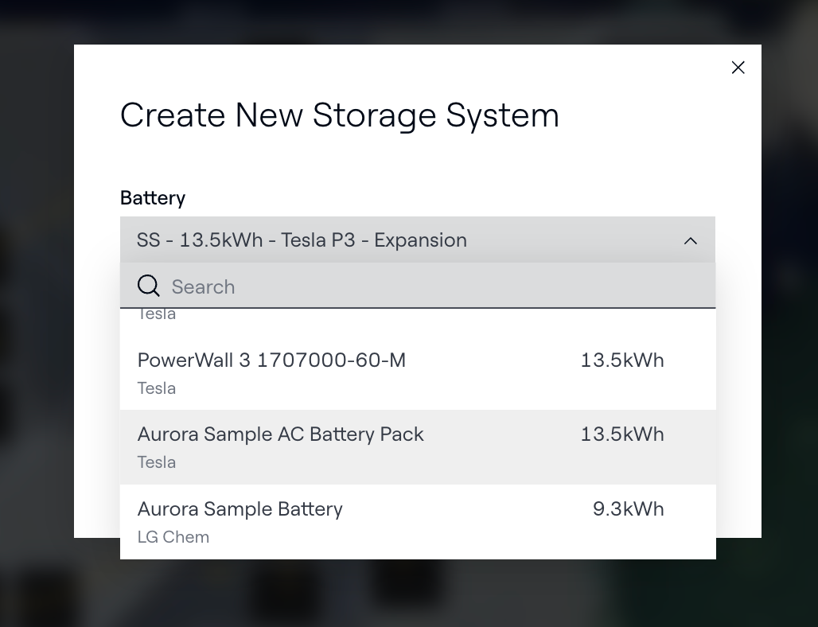Viewport: 818px width, 627px height.
Task: Click the magnifying glass search icon
Action: click(149, 286)
